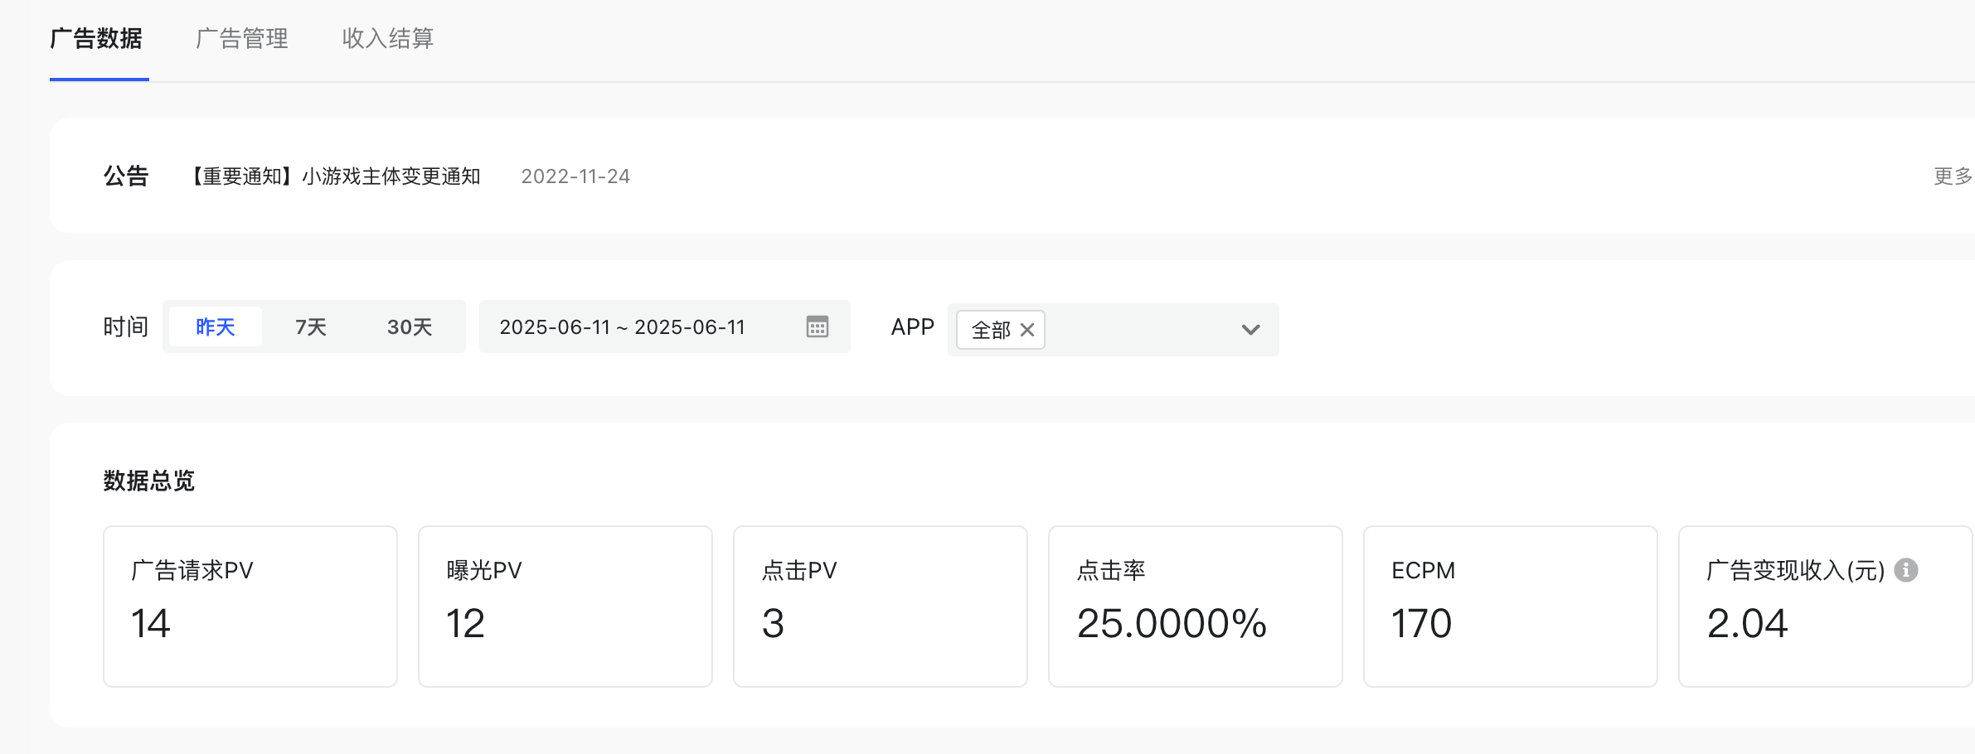The width and height of the screenshot is (1975, 754).
Task: Click 更多 to view more announcements
Action: (x=1953, y=176)
